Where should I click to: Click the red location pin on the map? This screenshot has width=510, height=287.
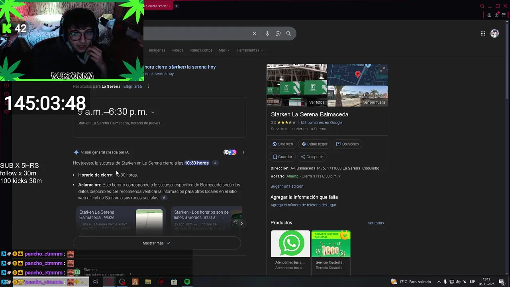(358, 74)
